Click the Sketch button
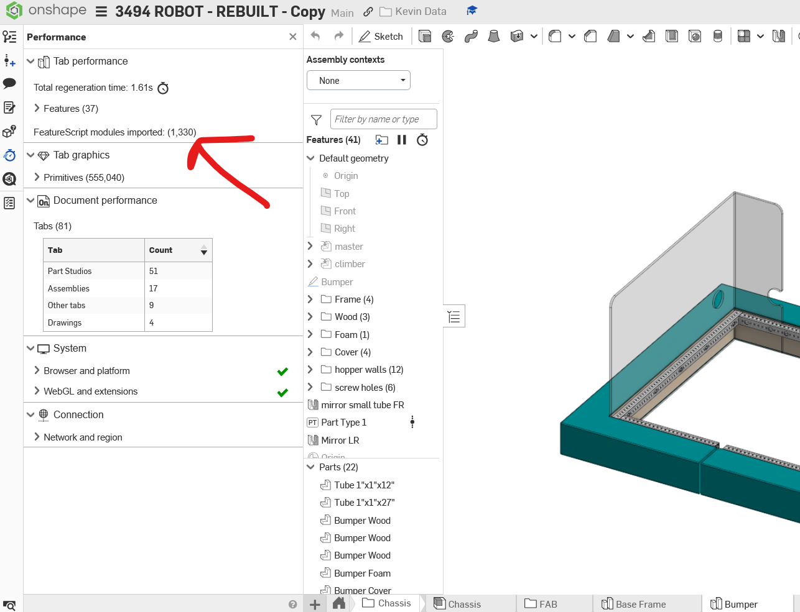The height and width of the screenshot is (612, 800). click(381, 37)
